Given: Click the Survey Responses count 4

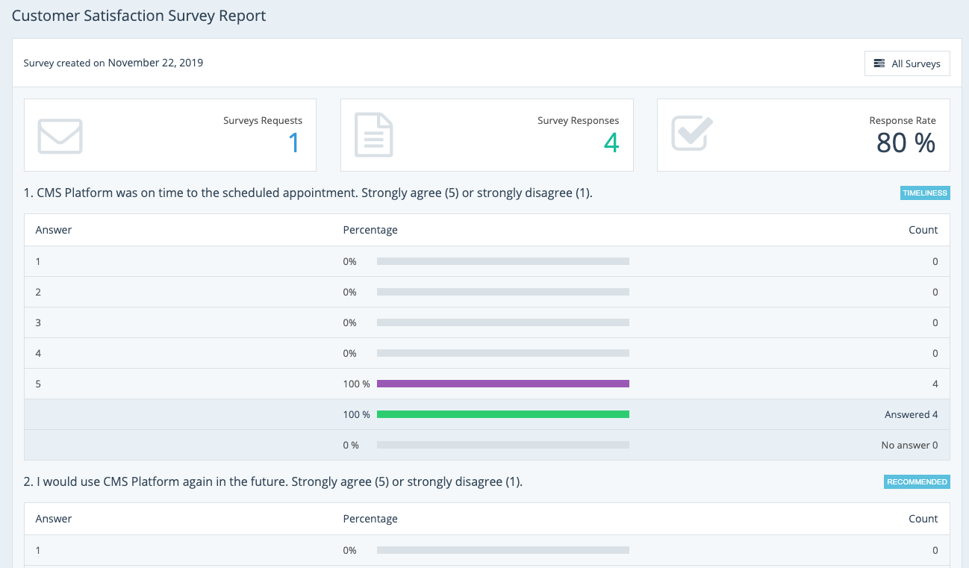Looking at the screenshot, I should [x=611, y=143].
